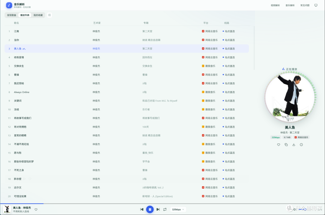
Task: Open 音乐解析 in the top navigation
Action: click(290, 5)
